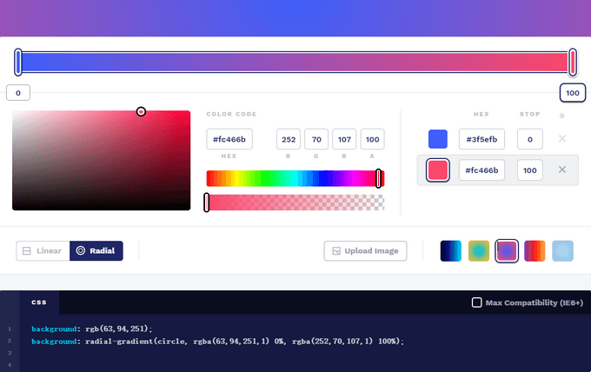
Task: Click the right gradient stop handle
Action: tap(573, 62)
